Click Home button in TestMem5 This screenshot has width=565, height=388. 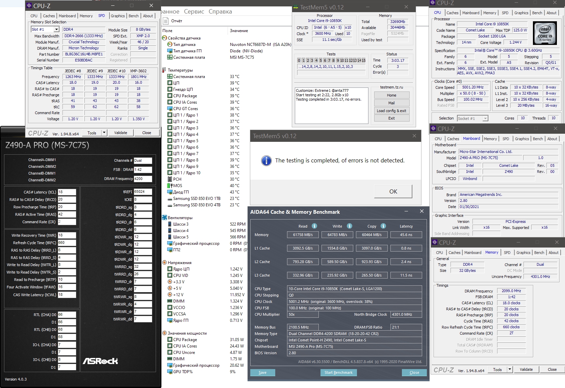pyautogui.click(x=391, y=95)
